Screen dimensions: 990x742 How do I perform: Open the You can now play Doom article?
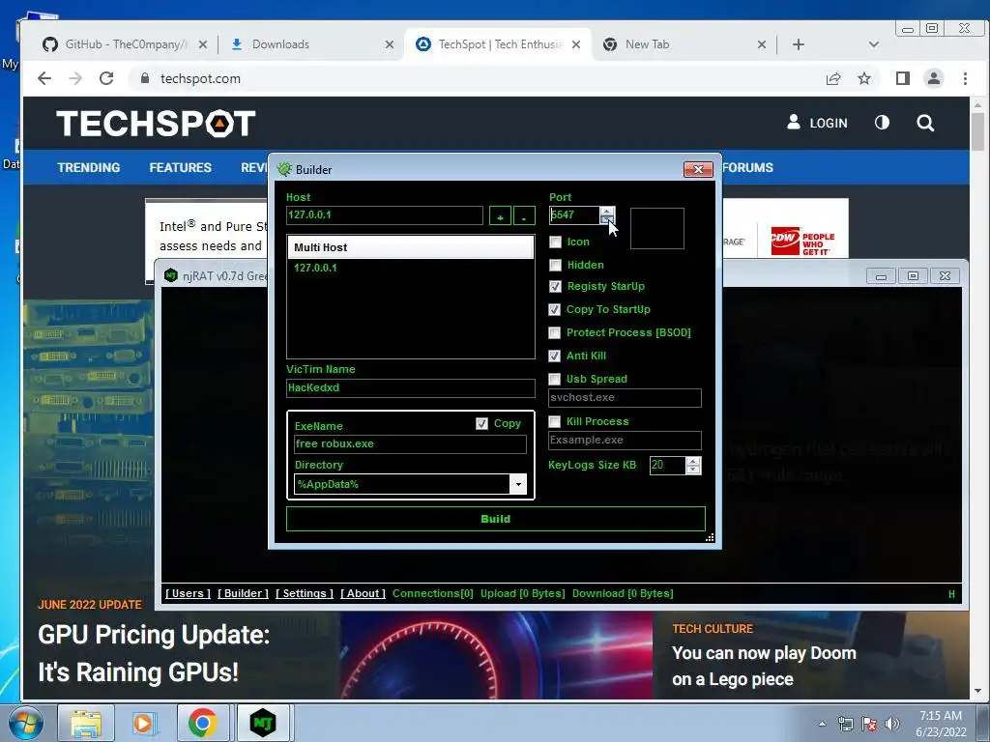764,666
